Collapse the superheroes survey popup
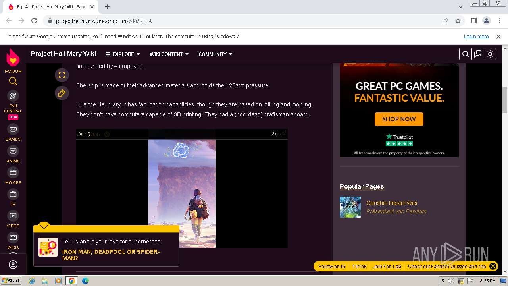 pyautogui.click(x=44, y=227)
